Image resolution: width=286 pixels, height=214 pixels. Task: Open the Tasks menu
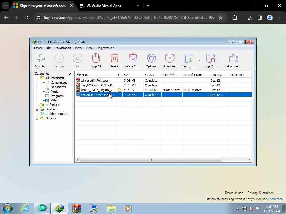coord(38,48)
